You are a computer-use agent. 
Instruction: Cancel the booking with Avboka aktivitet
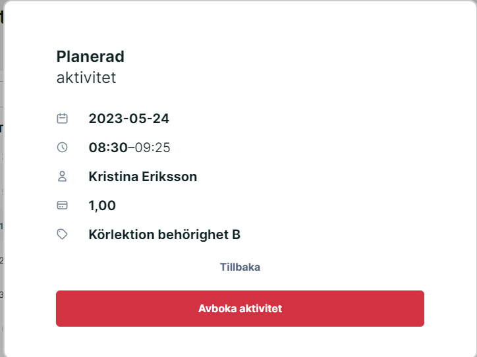tap(240, 308)
